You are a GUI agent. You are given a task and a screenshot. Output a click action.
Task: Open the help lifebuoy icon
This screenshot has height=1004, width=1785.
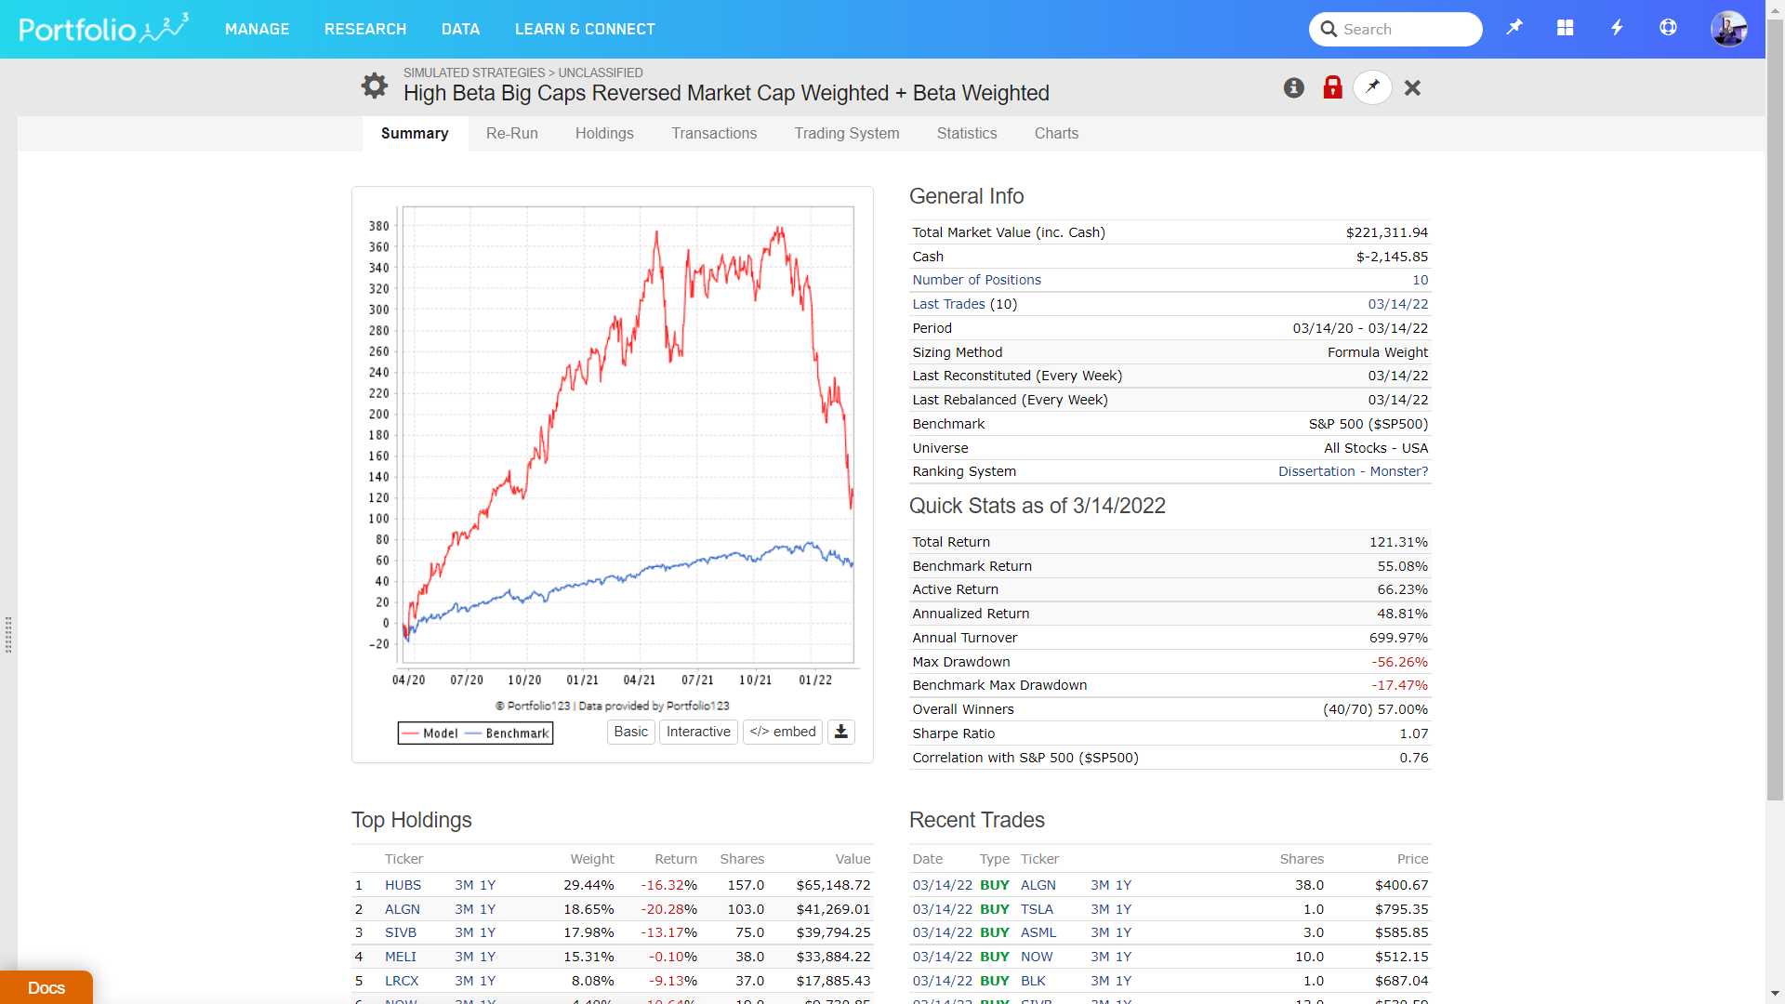[1668, 28]
